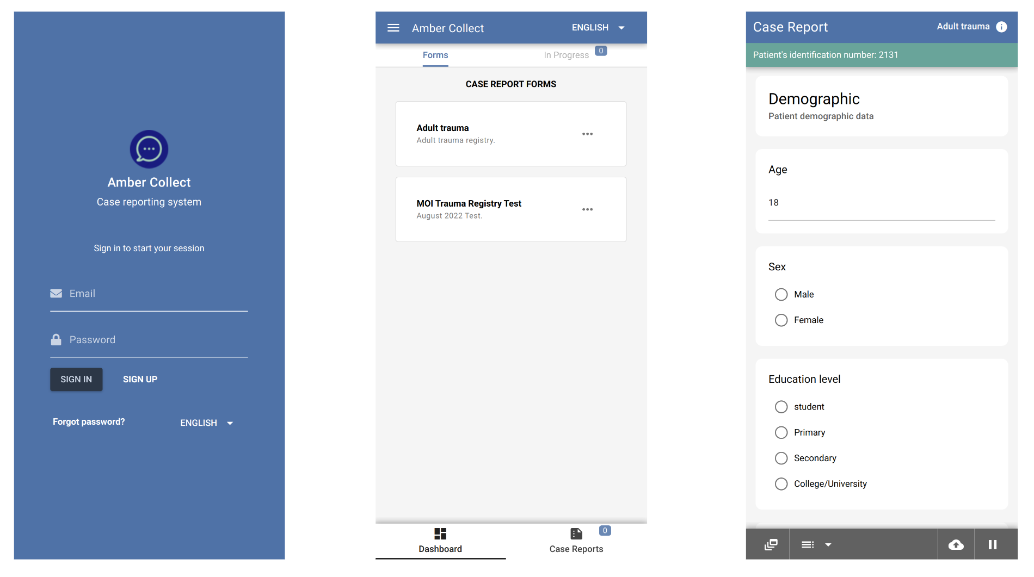The height and width of the screenshot is (577, 1034).
Task: Click into the Email input field
Action: [149, 294]
